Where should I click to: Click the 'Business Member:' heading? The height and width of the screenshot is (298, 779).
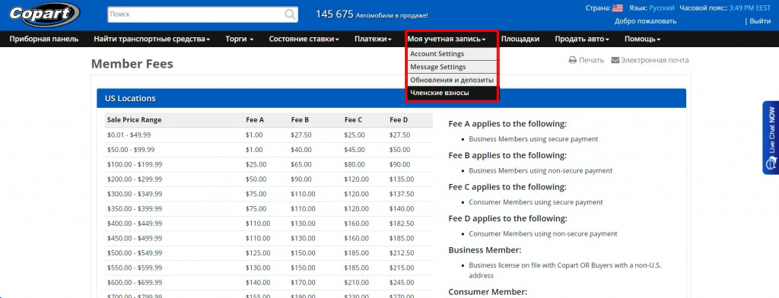485,250
